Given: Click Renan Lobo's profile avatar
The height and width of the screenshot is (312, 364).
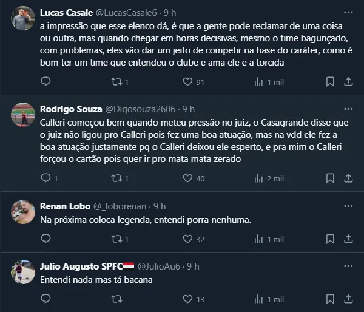Looking at the screenshot, I should [23, 211].
